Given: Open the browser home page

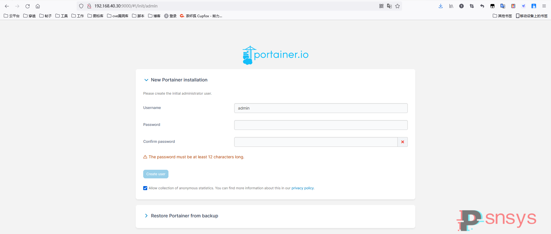Looking at the screenshot, I should [38, 6].
